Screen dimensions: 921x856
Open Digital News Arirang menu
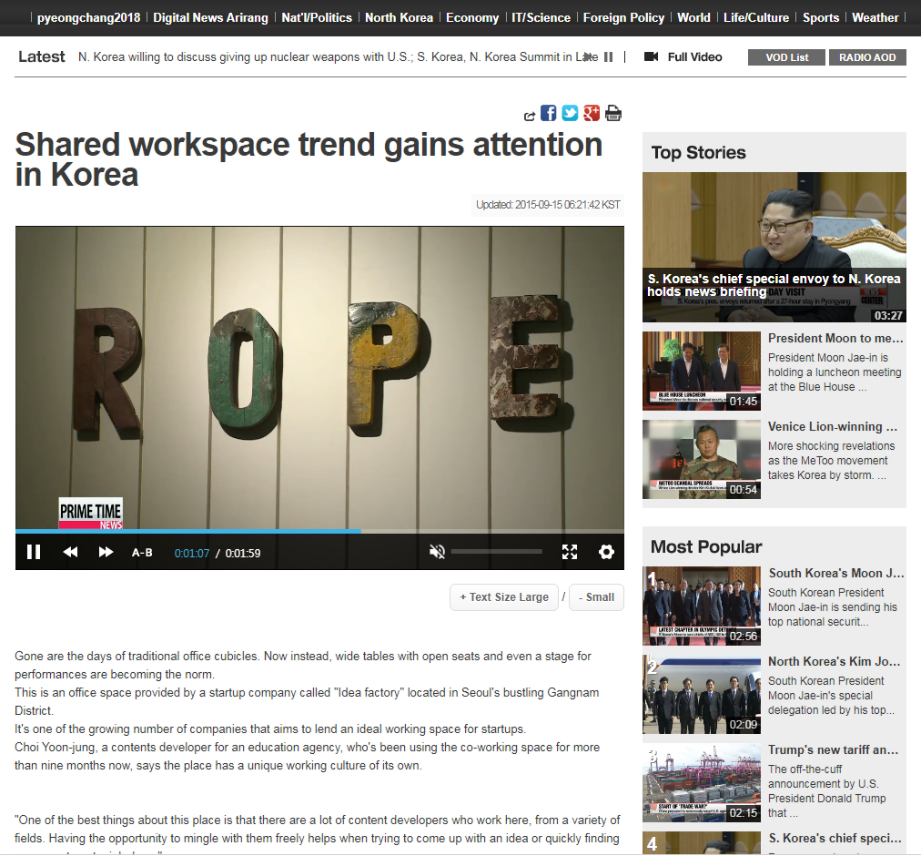[210, 17]
